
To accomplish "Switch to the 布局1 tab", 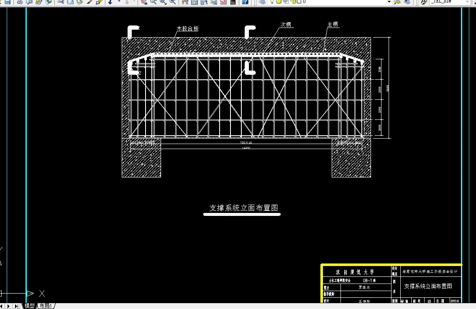I will point(46,306).
